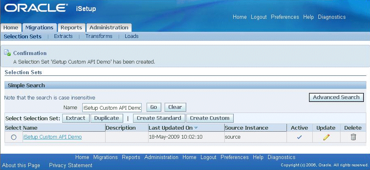Click the Create Custom button

pos(210,118)
